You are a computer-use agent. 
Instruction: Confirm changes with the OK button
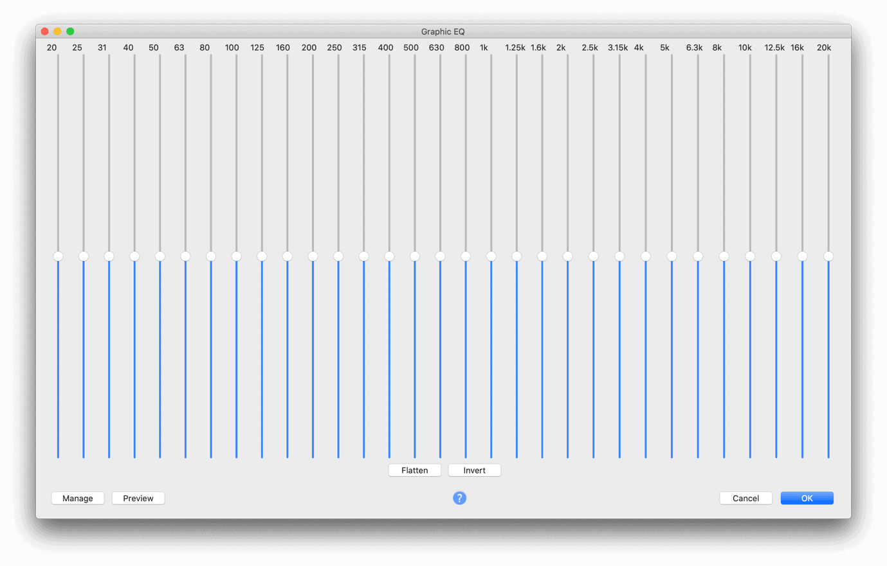pos(807,498)
